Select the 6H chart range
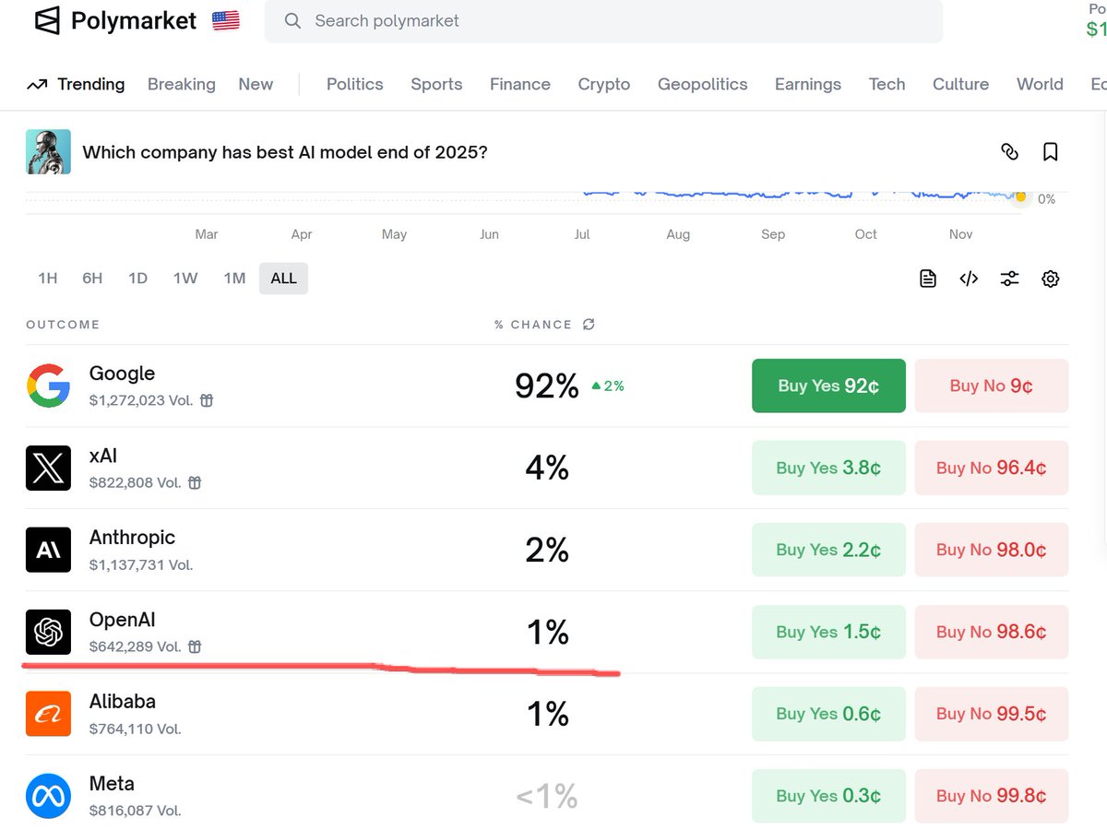The height and width of the screenshot is (830, 1107). (92, 278)
